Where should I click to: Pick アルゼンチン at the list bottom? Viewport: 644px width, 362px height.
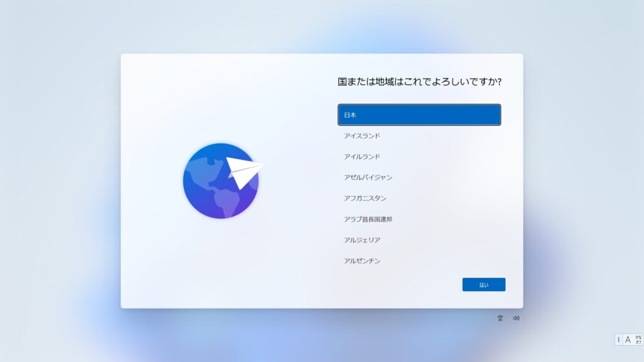419,261
